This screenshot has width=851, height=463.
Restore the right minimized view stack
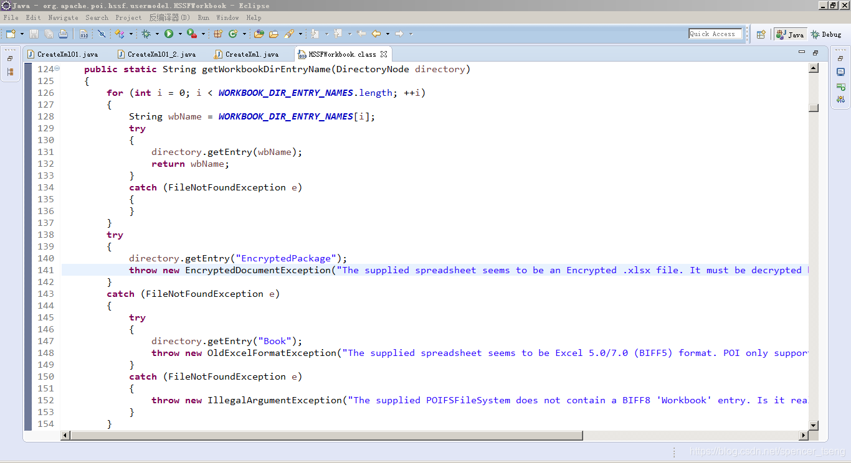tap(841, 58)
